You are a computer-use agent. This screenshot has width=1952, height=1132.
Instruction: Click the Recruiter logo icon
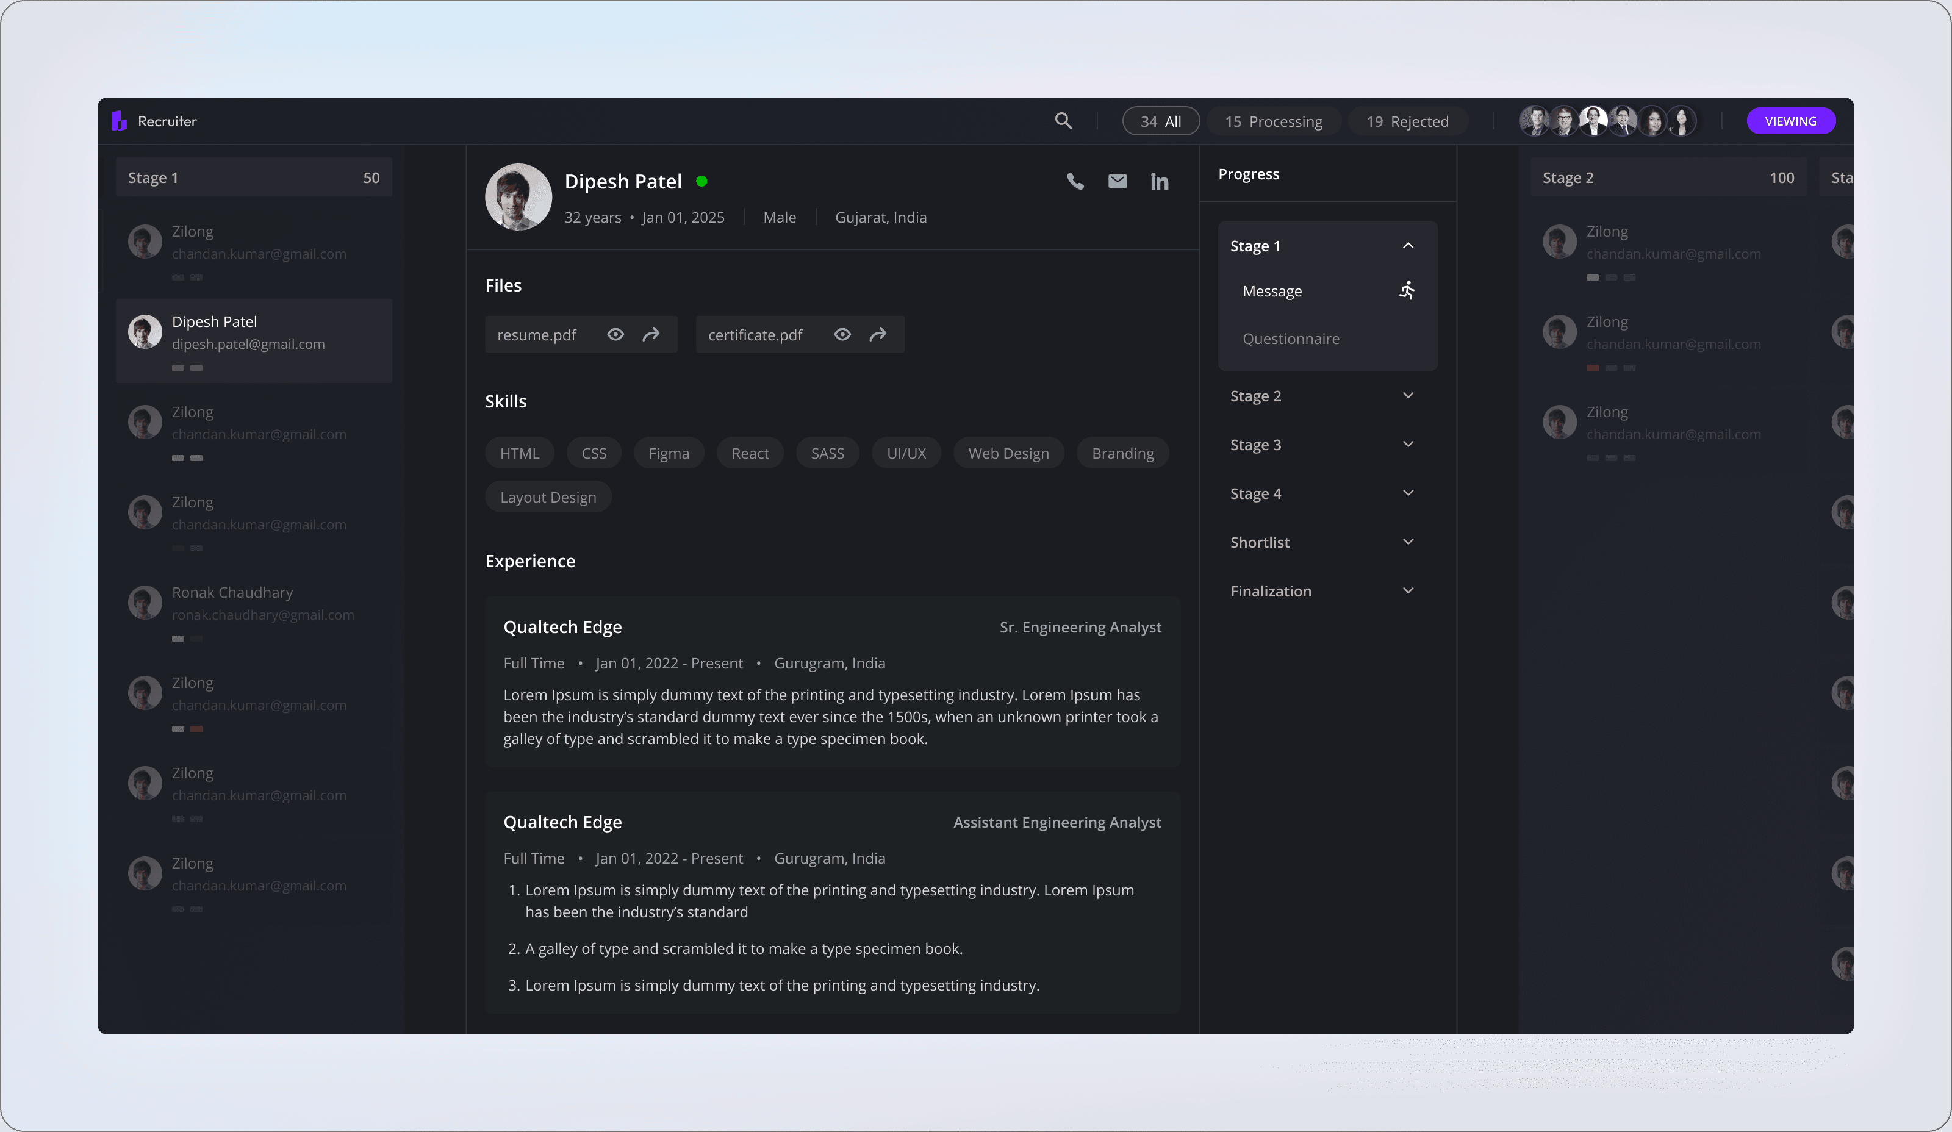coord(120,121)
